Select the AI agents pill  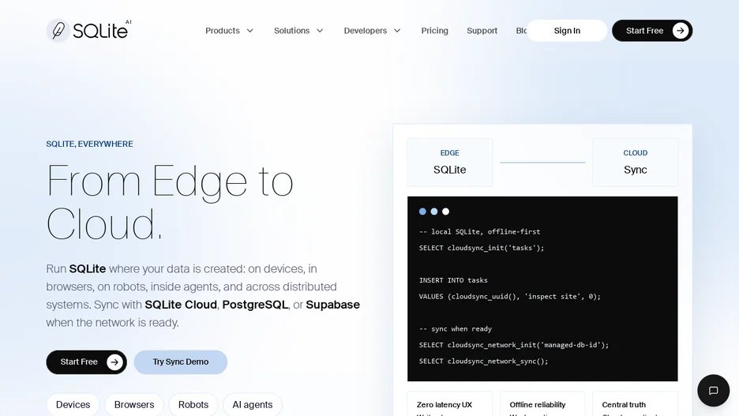[x=253, y=405]
